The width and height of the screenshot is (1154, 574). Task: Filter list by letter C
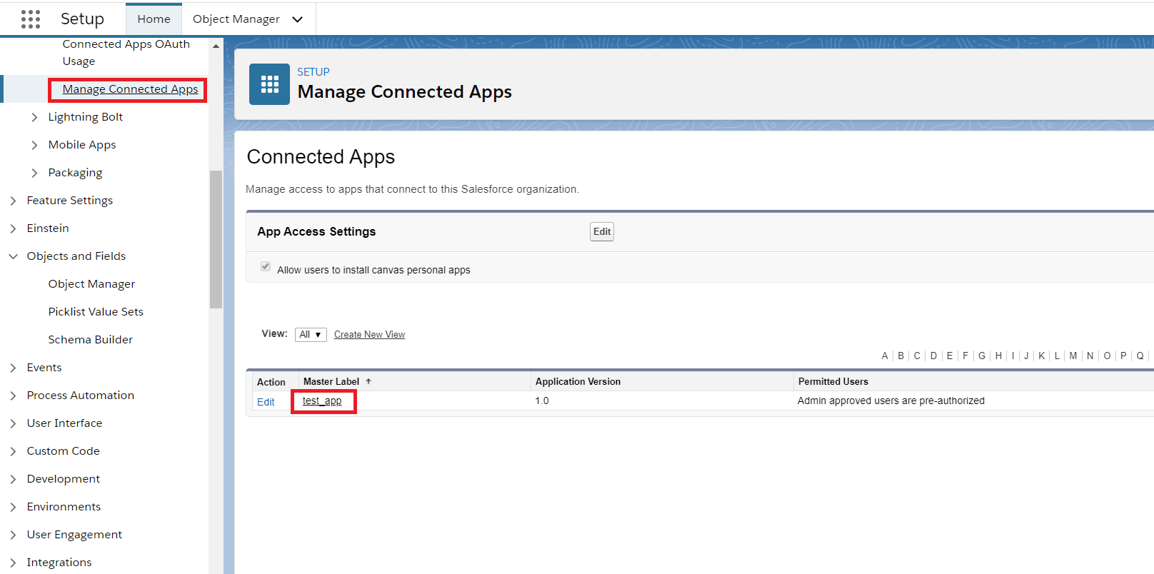[917, 356]
